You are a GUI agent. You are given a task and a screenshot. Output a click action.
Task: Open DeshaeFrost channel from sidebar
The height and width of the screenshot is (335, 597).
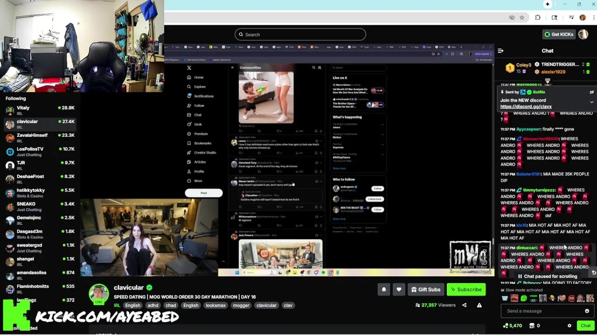pyautogui.click(x=40, y=179)
